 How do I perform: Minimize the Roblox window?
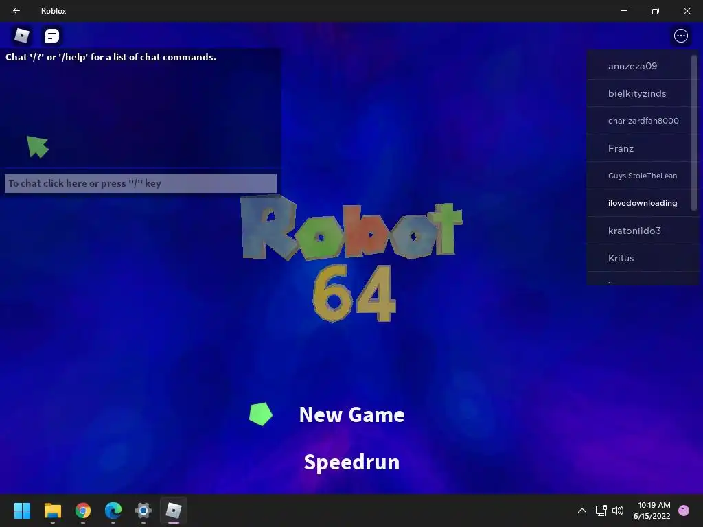point(623,11)
